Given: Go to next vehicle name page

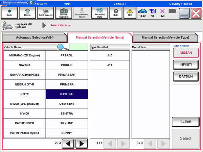Looking at the screenshot, I should point(82,144).
